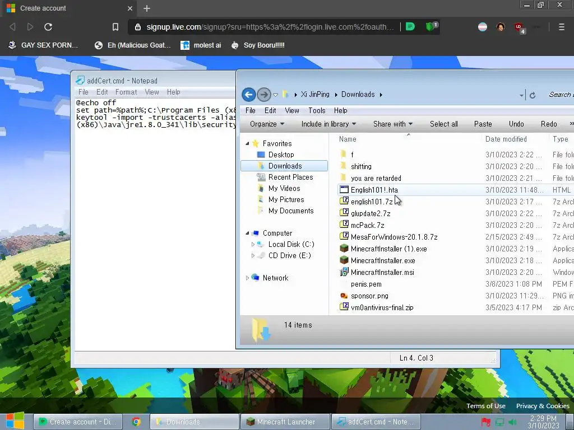
Task: Select the MinecraftInstaller.exe icon
Action: point(344,260)
